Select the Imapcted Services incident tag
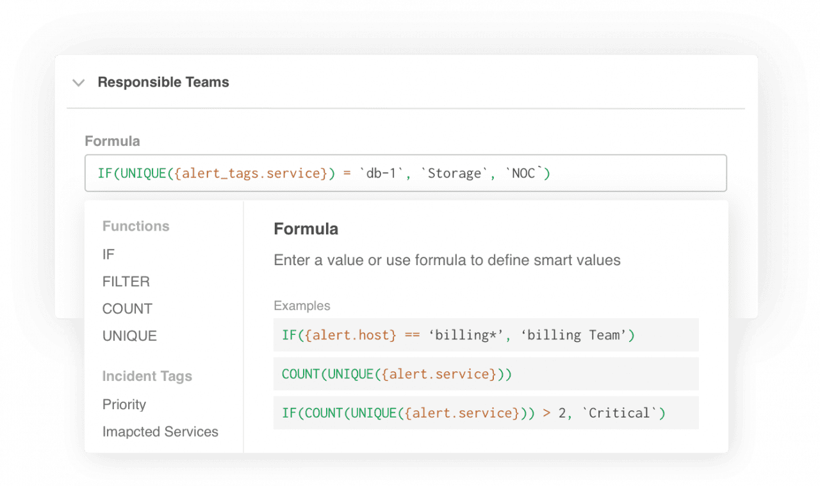 pos(160,432)
